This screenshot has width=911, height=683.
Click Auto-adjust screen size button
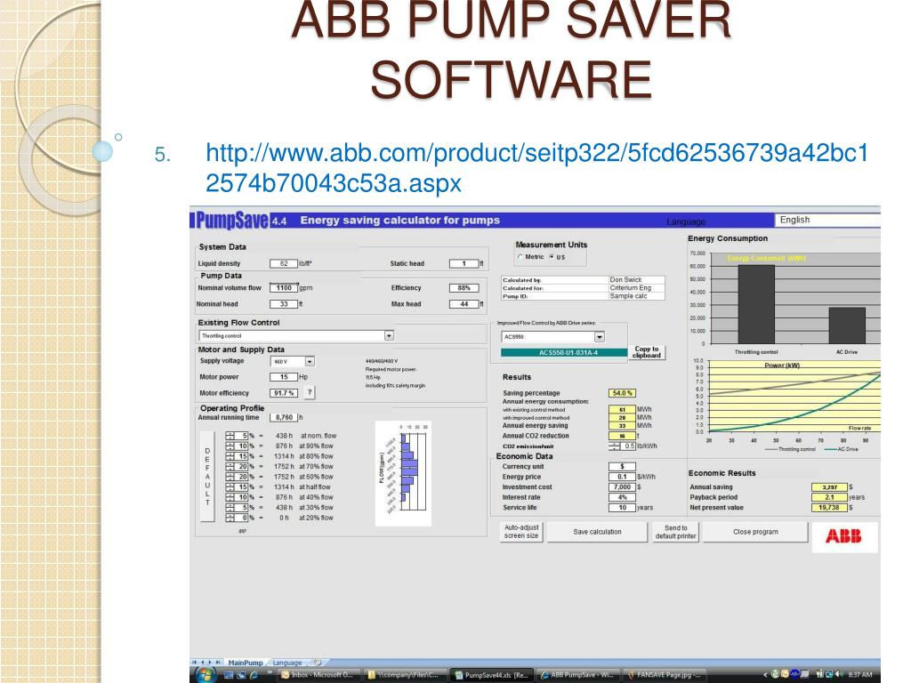pyautogui.click(x=521, y=532)
